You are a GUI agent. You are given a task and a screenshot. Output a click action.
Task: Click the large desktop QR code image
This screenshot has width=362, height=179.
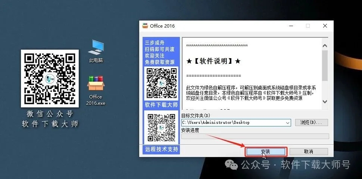pos(50,78)
